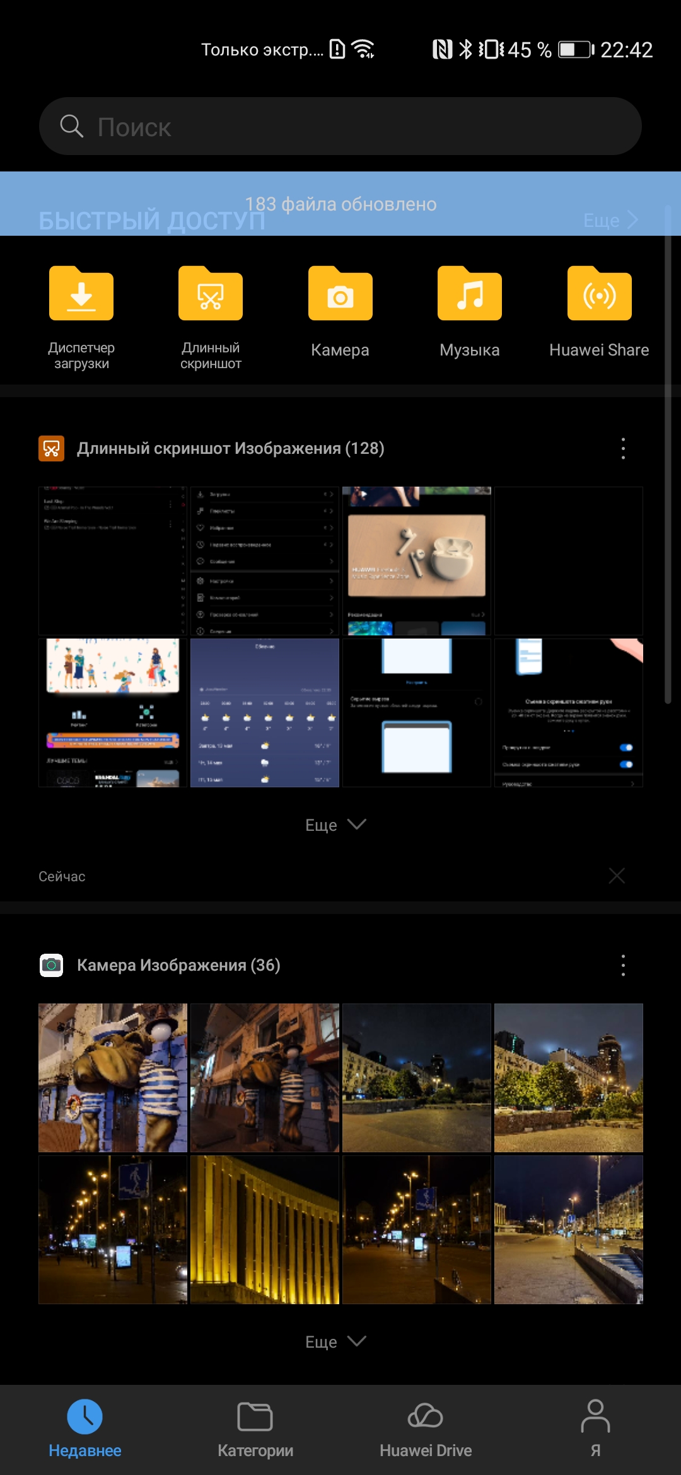Focus the Поиск search field
This screenshot has height=1475, width=681.
pos(340,126)
